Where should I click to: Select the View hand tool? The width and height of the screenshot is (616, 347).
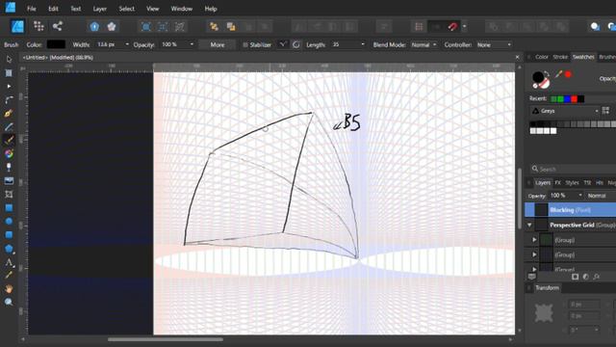click(9, 289)
